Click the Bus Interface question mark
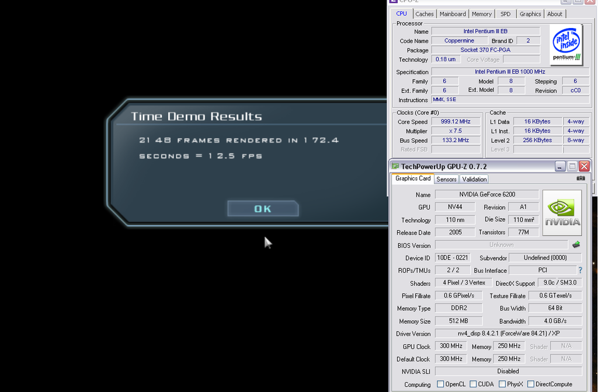Image resolution: width=598 pixels, height=392 pixels. tap(580, 270)
